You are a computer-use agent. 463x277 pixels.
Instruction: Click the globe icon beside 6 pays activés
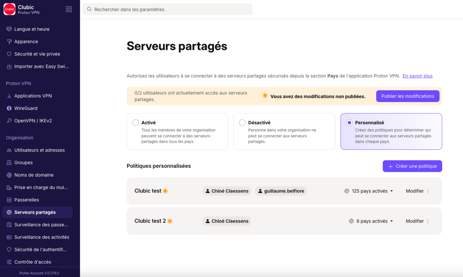(x=351, y=221)
